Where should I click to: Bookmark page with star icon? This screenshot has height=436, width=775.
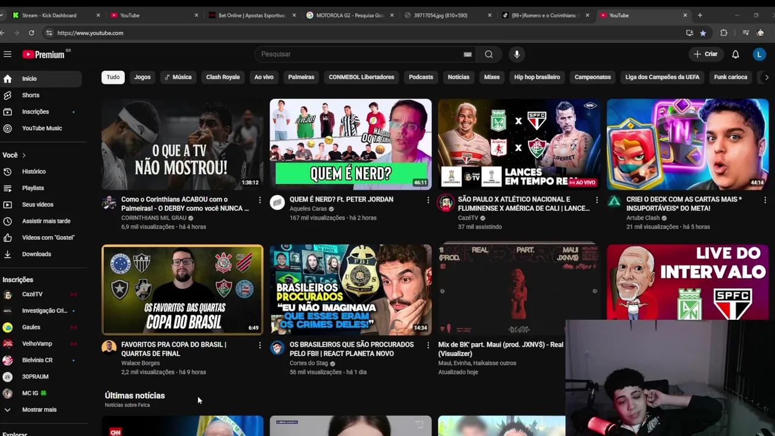(703, 33)
